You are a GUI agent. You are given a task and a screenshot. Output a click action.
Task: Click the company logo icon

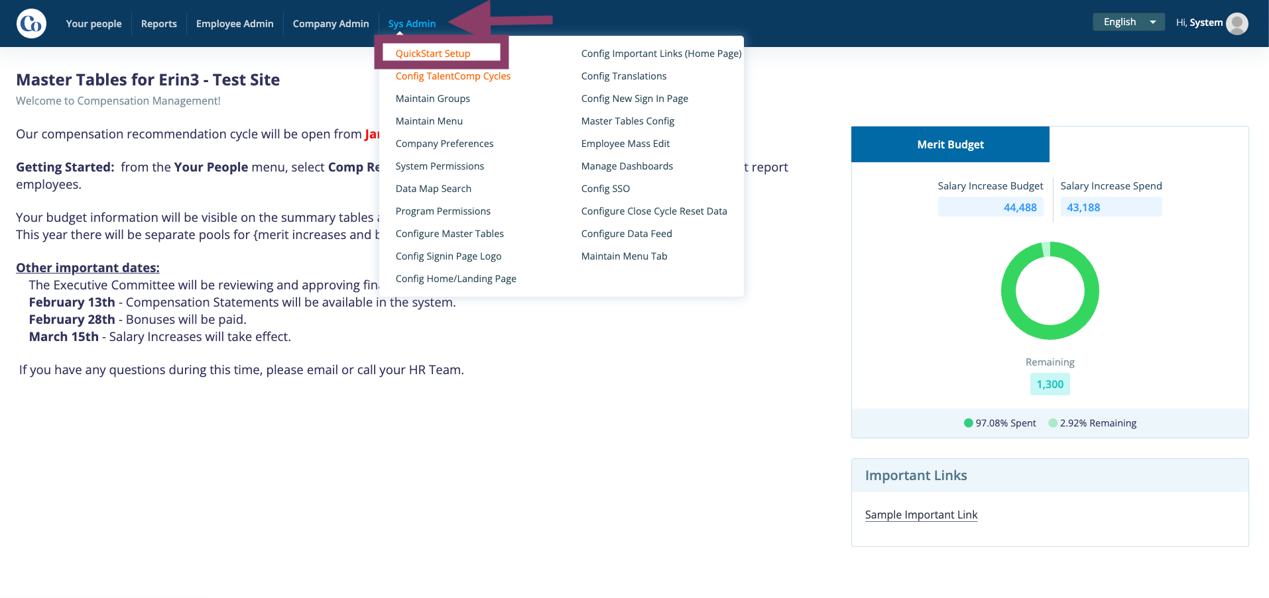tap(31, 24)
